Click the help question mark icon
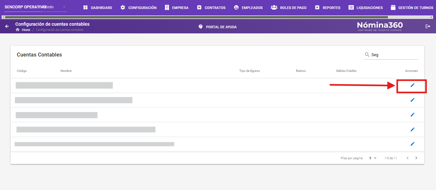The image size is (436, 190). pyautogui.click(x=201, y=27)
